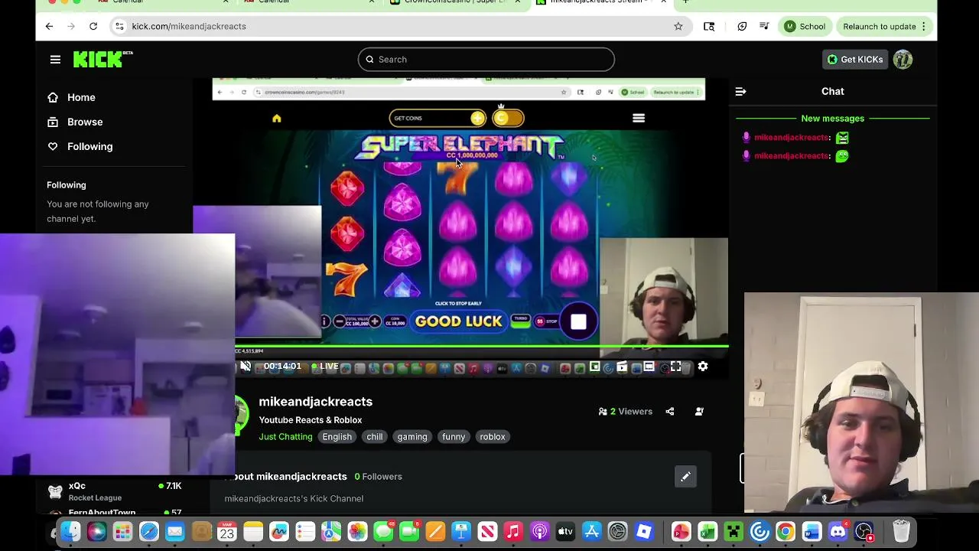
Task: Click the Get KICKs button
Action: click(x=855, y=59)
